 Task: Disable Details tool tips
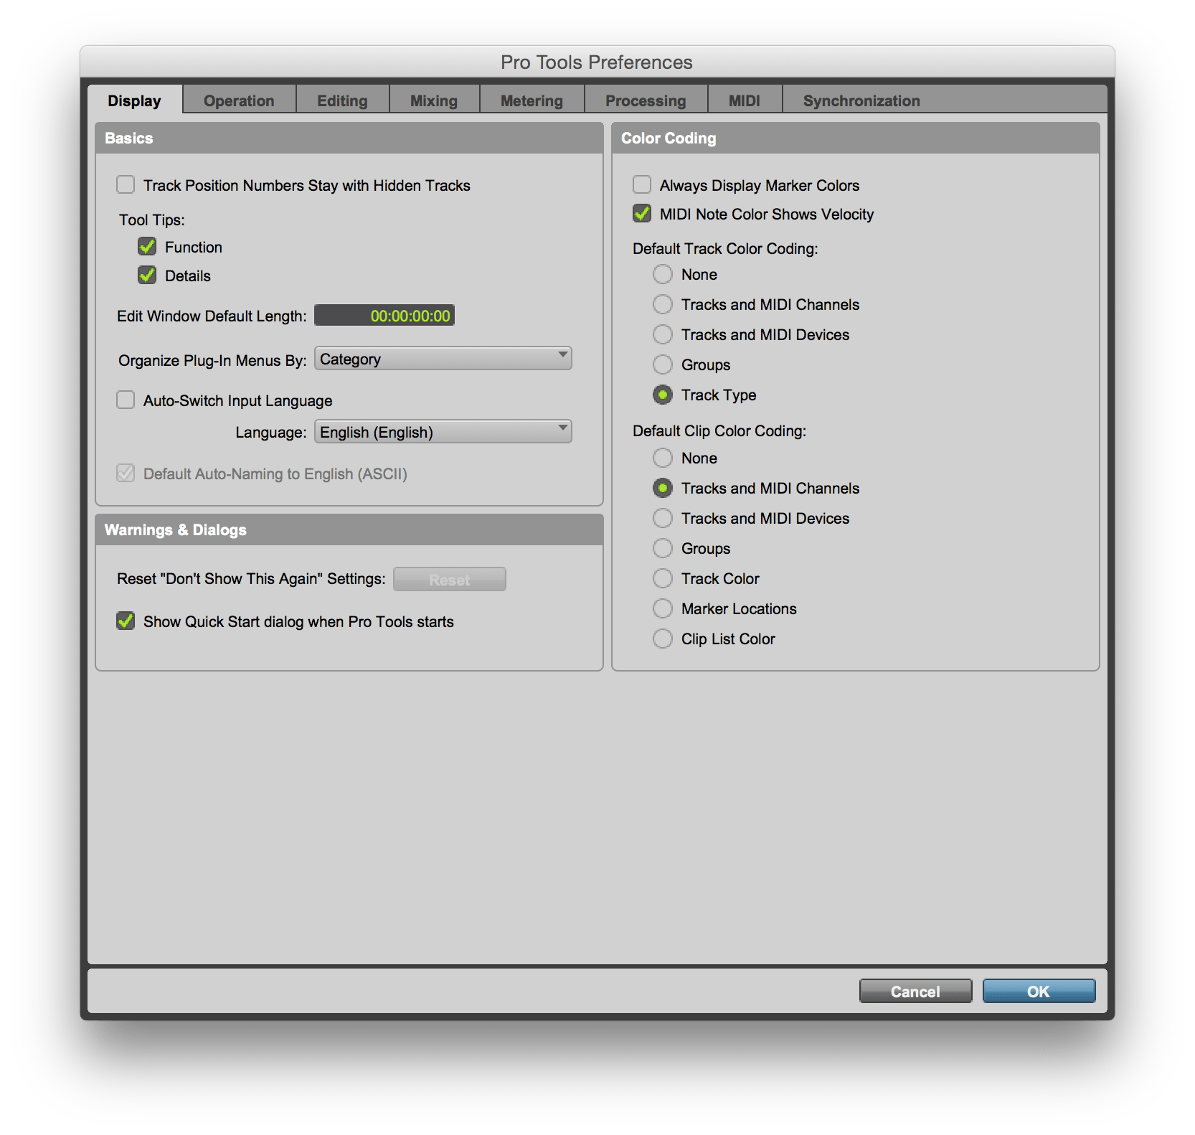tap(147, 275)
